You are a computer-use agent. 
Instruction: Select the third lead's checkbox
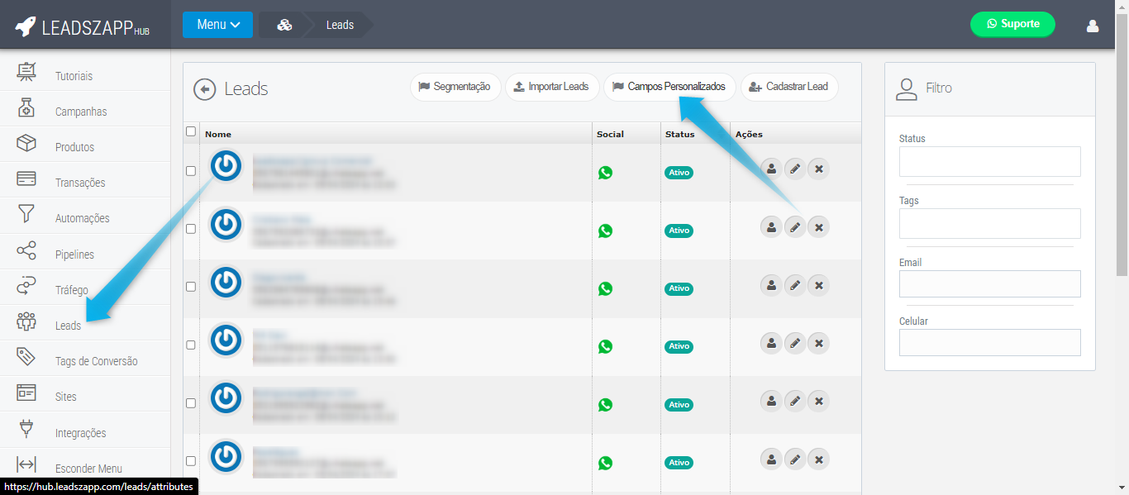(191, 287)
